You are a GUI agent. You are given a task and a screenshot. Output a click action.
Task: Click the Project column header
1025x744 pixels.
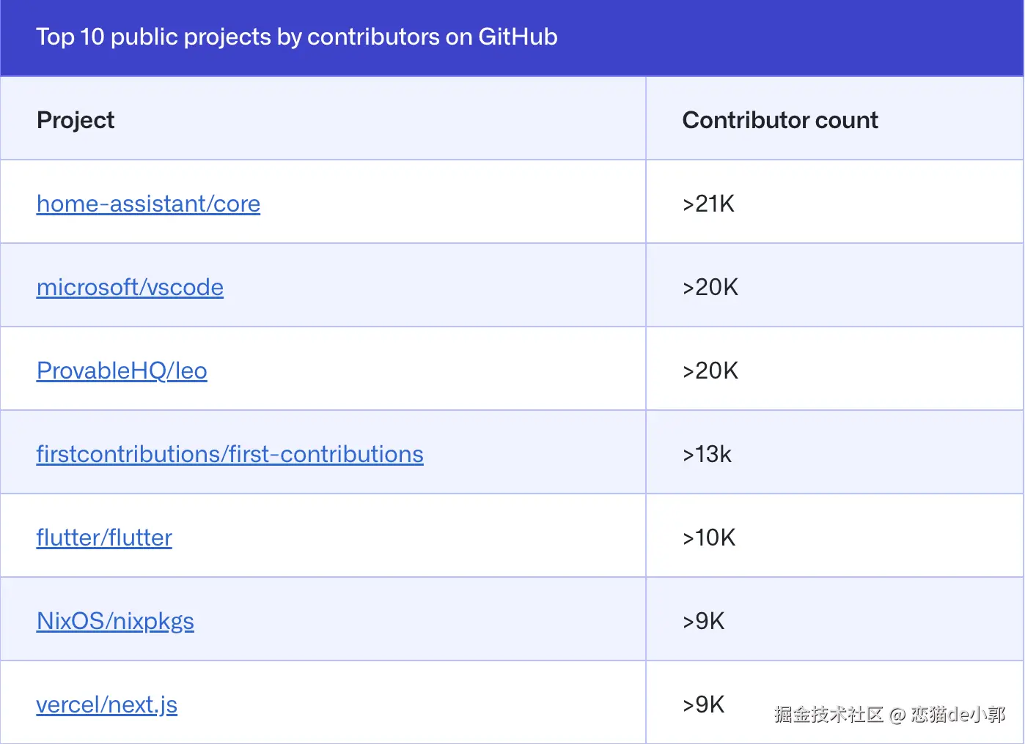76,120
